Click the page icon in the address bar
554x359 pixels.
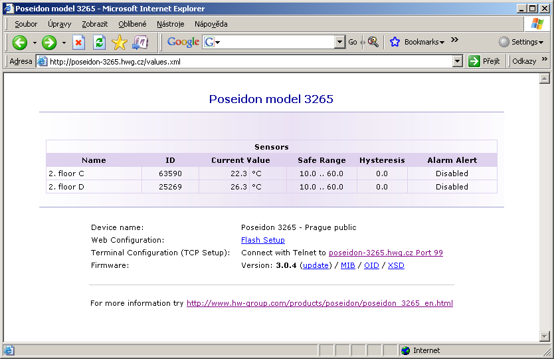42,62
